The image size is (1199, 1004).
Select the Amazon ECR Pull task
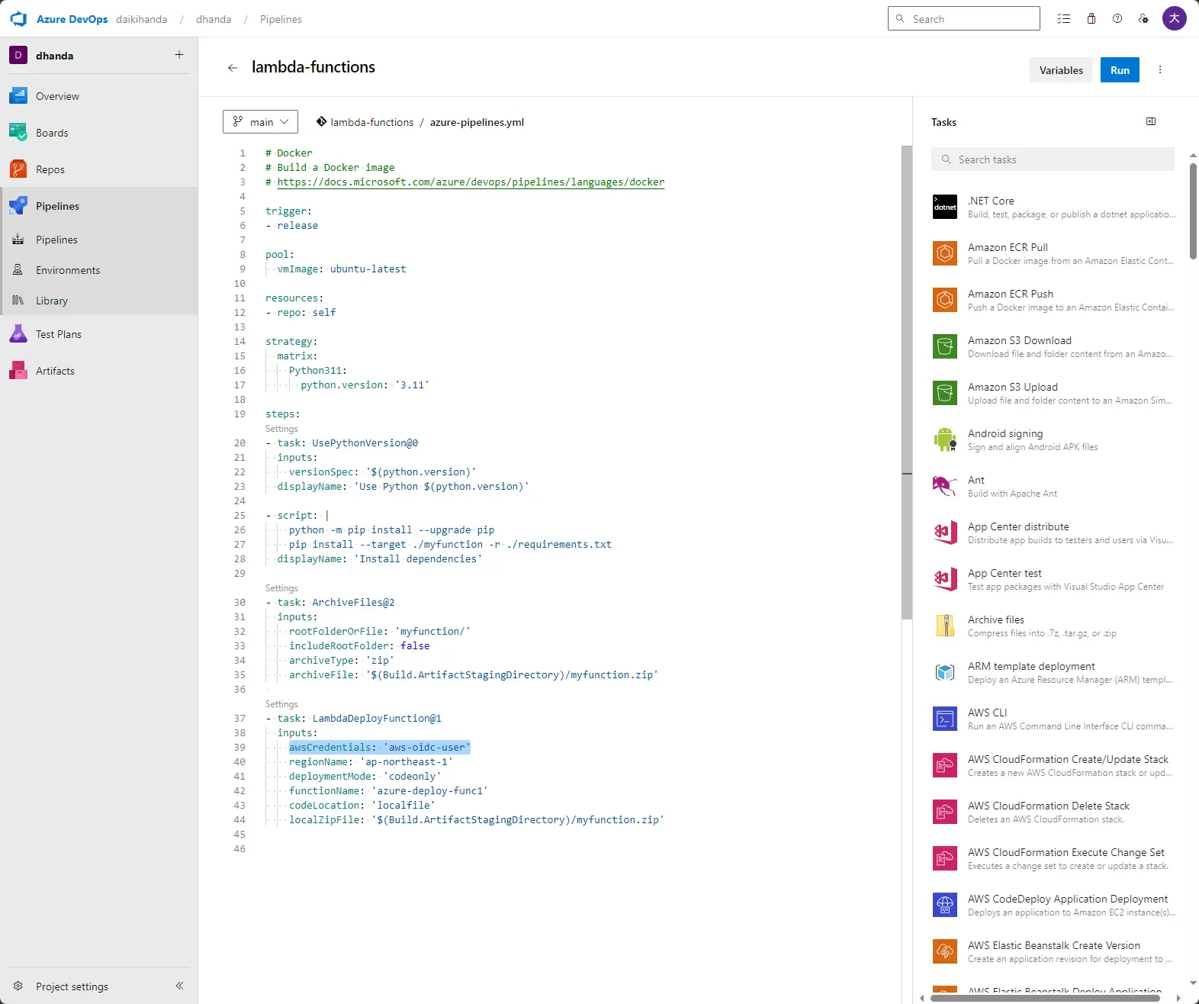1053,253
